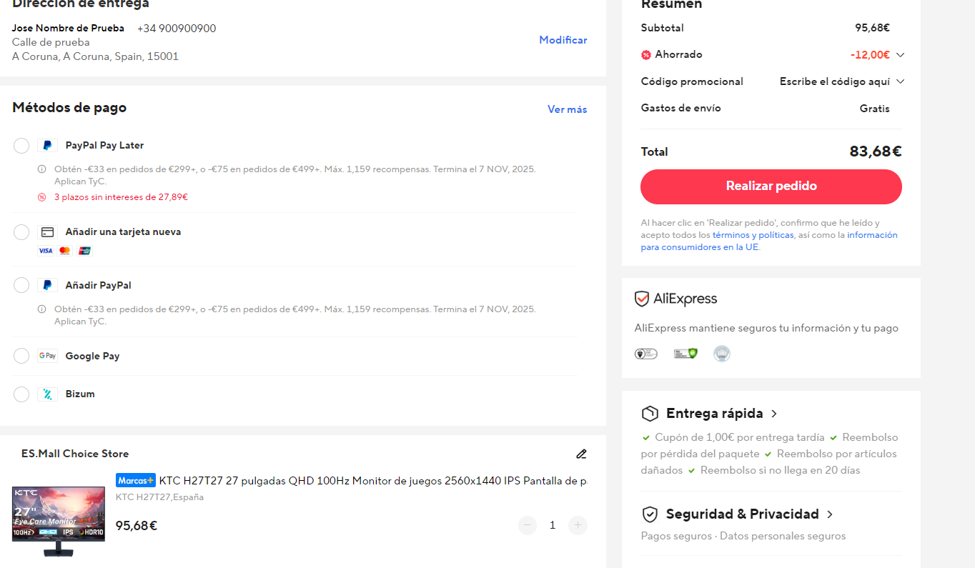Screen dimensions: 975x568
Task: Click the UnionPay card logo
Action: [84, 251]
